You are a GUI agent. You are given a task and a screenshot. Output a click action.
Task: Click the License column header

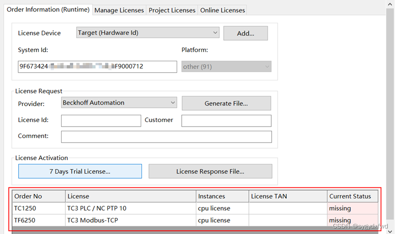[x=131, y=196]
